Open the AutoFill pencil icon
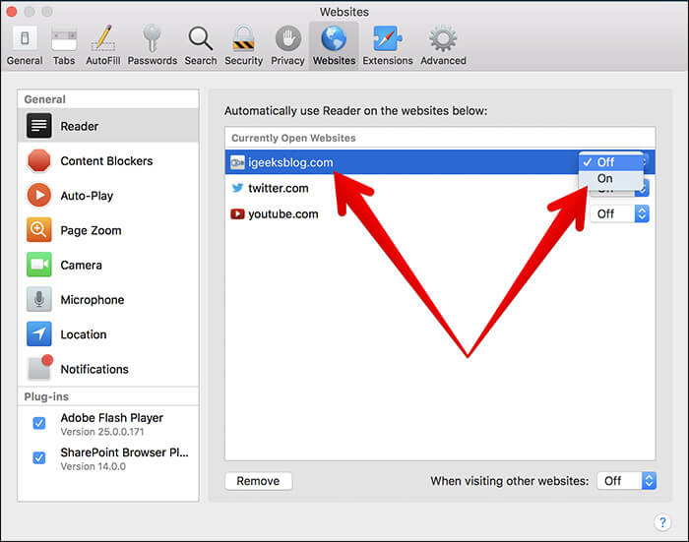This screenshot has width=689, height=542. pos(103,38)
